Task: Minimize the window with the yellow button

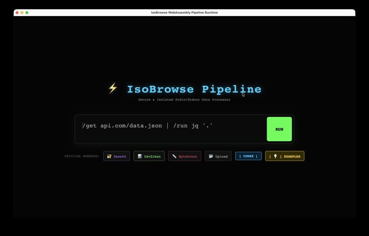Action: (x=22, y=13)
